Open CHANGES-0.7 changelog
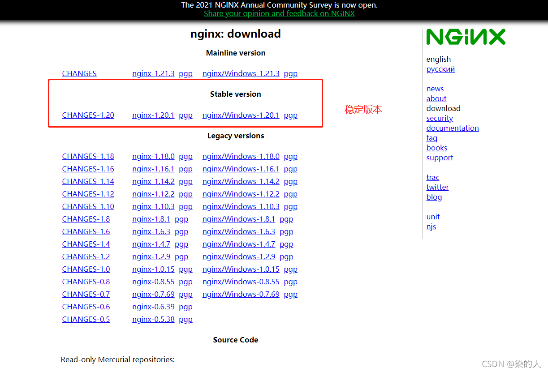548x372 pixels. click(x=86, y=294)
